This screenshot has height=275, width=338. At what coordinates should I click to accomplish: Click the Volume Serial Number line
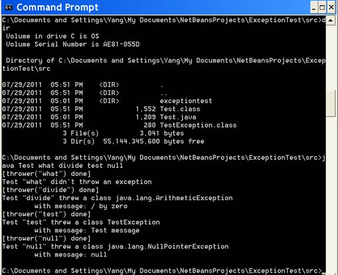coord(73,44)
